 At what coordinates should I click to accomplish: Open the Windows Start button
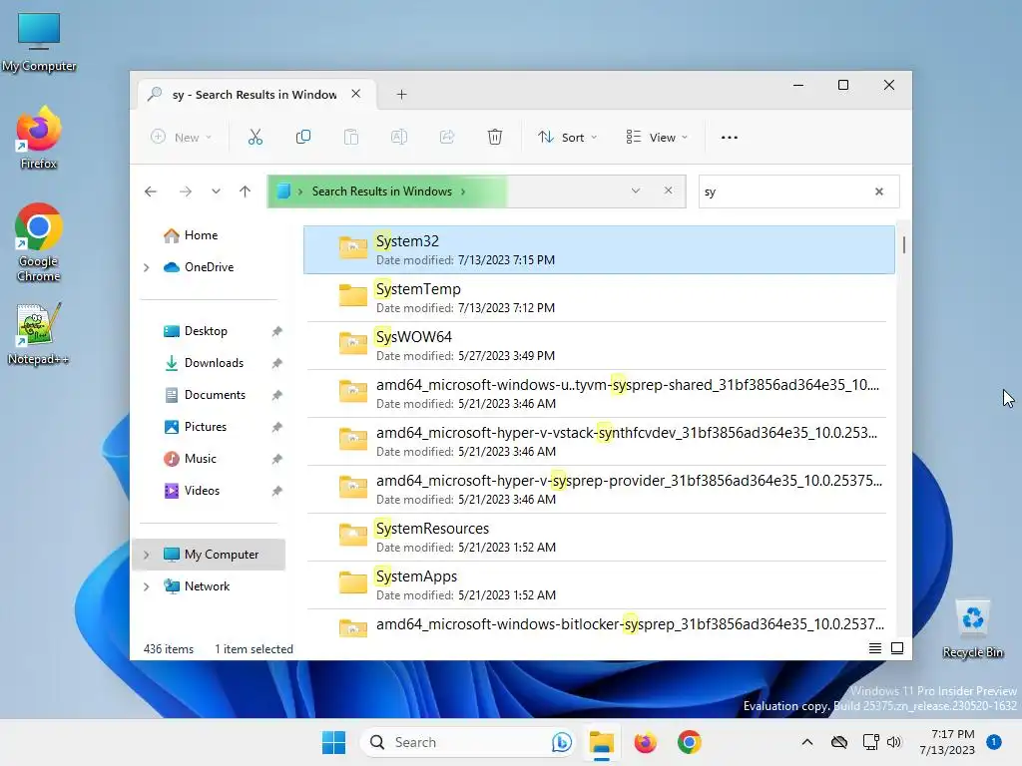(x=333, y=742)
